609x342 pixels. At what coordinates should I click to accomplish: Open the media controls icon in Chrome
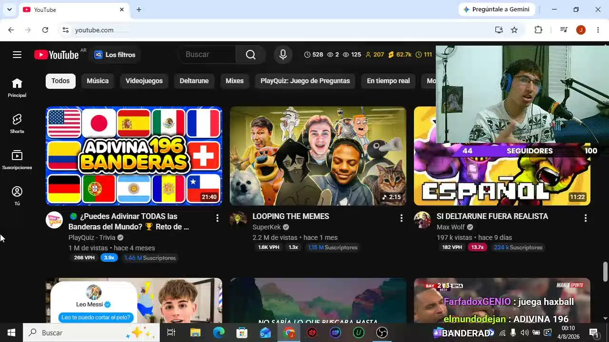point(564,30)
